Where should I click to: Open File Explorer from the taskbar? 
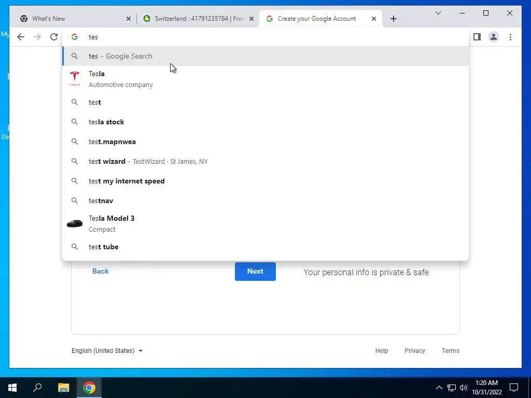pyautogui.click(x=63, y=388)
